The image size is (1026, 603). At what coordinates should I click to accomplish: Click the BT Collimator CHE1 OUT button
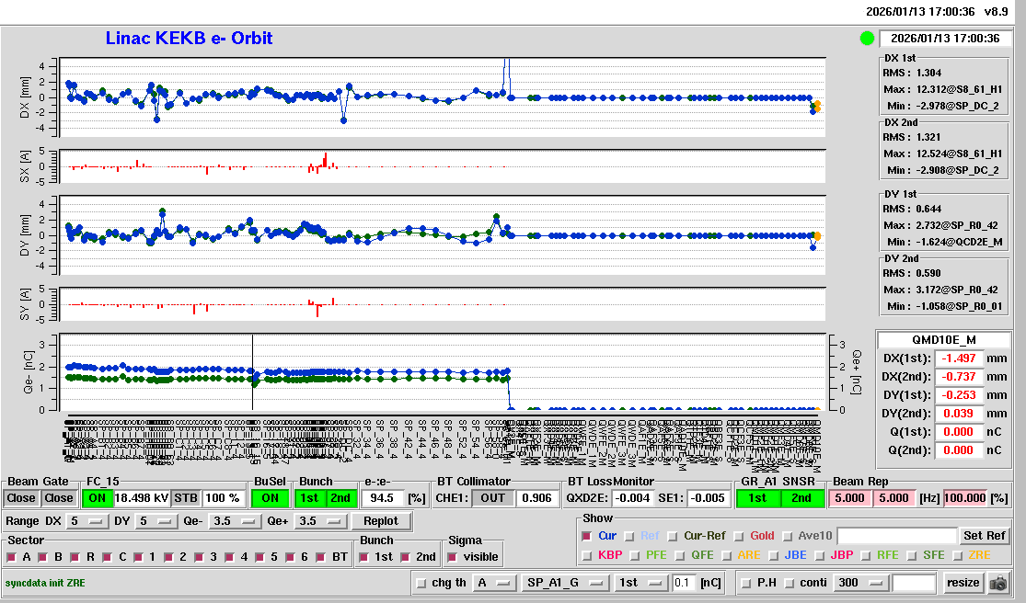(492, 497)
